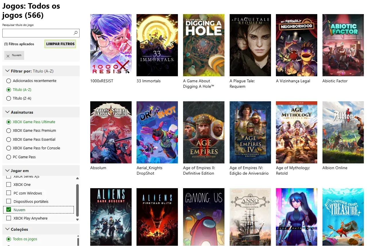Select Adicionados recentemente sort option
This screenshot has width=367, height=246.
click(x=9, y=81)
